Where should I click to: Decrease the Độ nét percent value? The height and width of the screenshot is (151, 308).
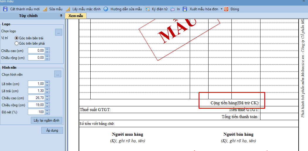[x=47, y=113]
